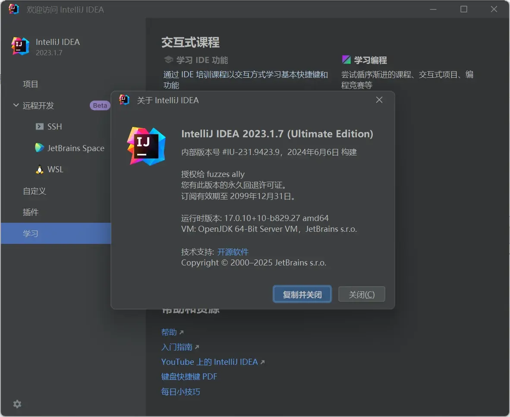Click the 2023.1.7 version under IntelliJ IDEA
The image size is (510, 417).
pyautogui.click(x=49, y=53)
